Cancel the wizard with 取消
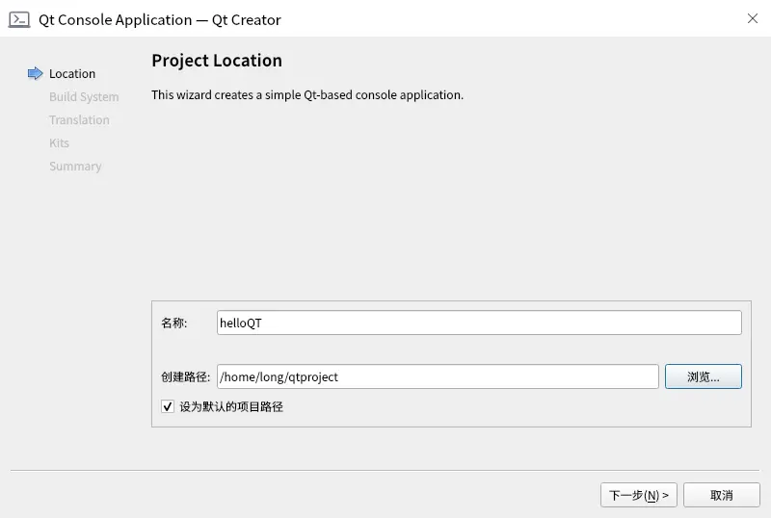This screenshot has width=771, height=518. (721, 495)
